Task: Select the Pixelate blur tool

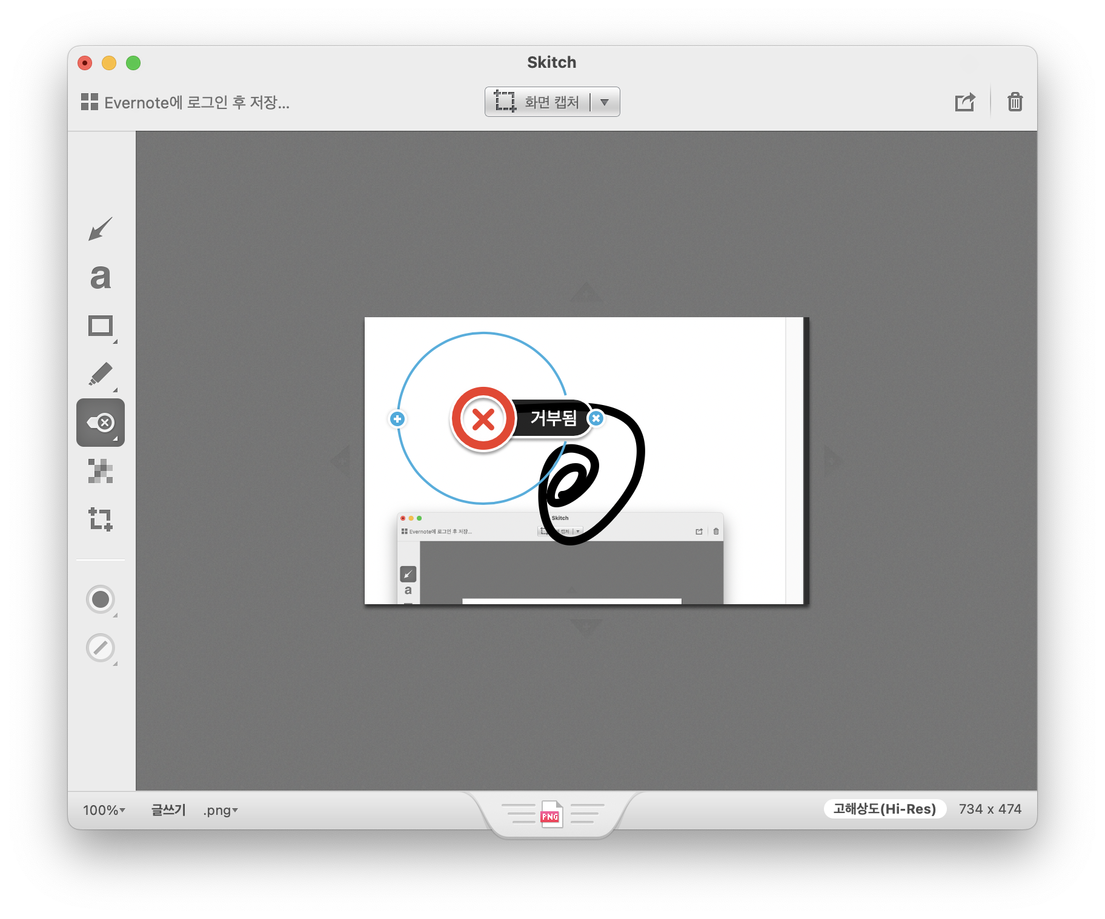Action: click(x=101, y=471)
